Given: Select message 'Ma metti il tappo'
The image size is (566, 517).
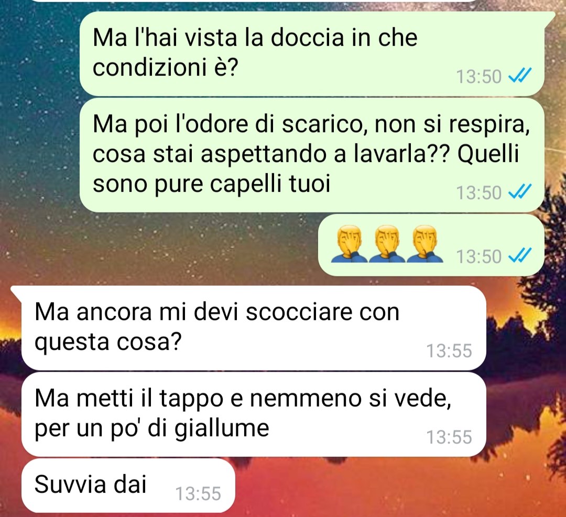Looking at the screenshot, I should [x=254, y=414].
